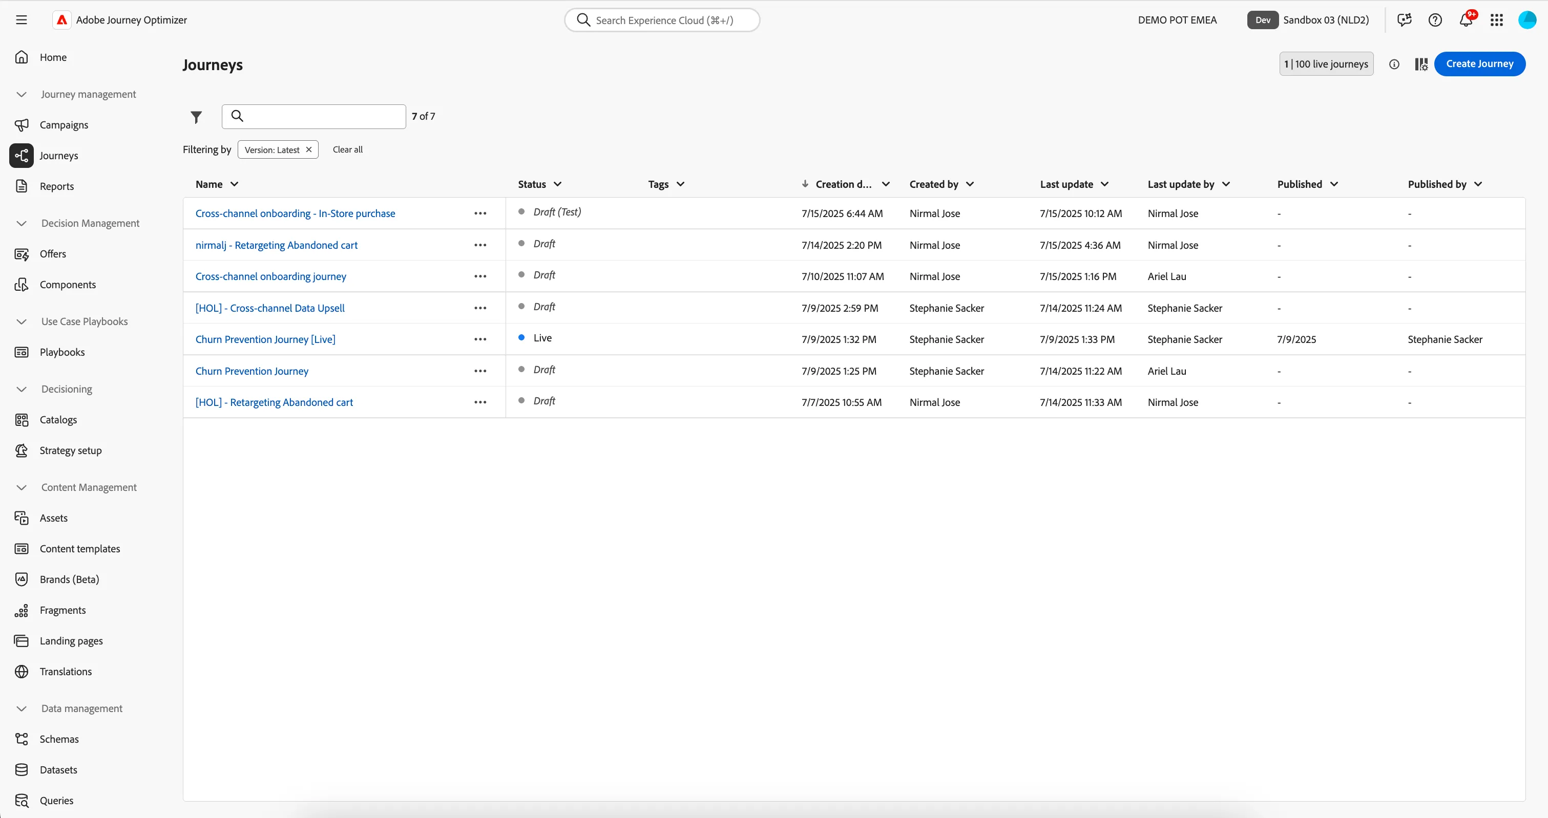
Task: Open the help question mark icon
Action: 1435,20
